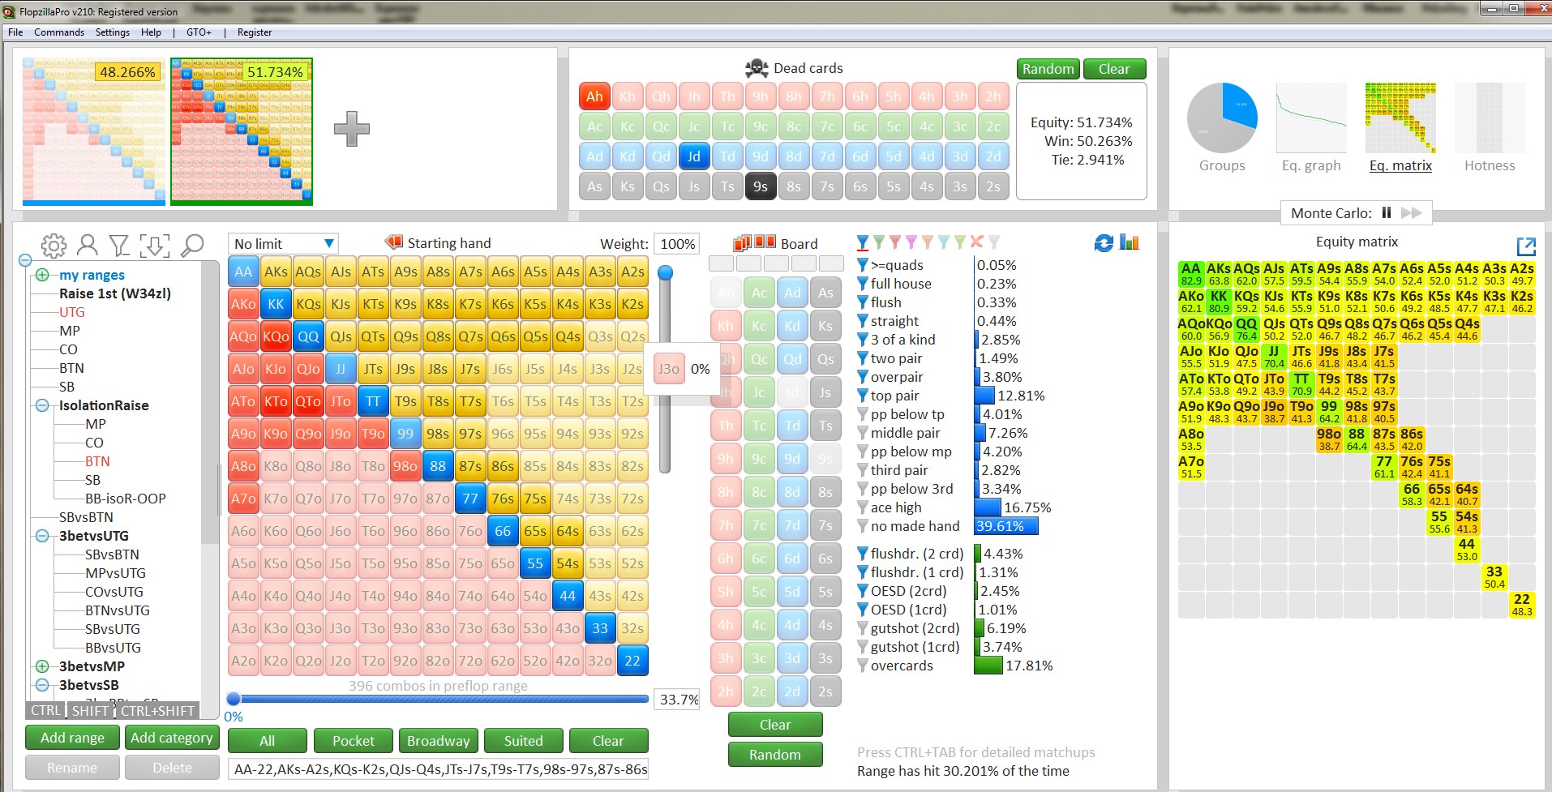Open the Commands menu

pyautogui.click(x=59, y=32)
